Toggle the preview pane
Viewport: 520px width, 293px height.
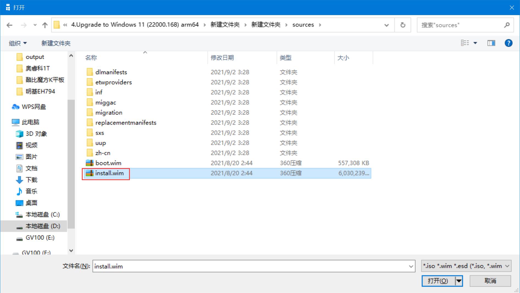click(491, 43)
